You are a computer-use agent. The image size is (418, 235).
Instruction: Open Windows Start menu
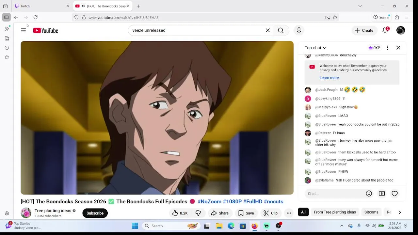click(x=135, y=226)
